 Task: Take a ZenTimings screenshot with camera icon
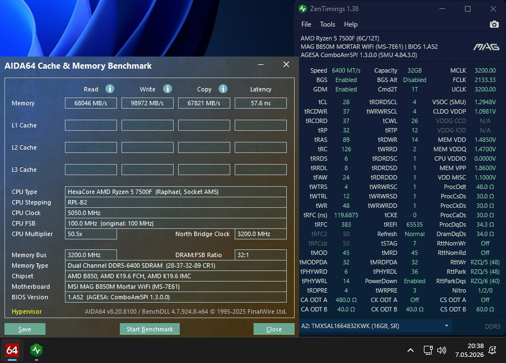click(494, 24)
